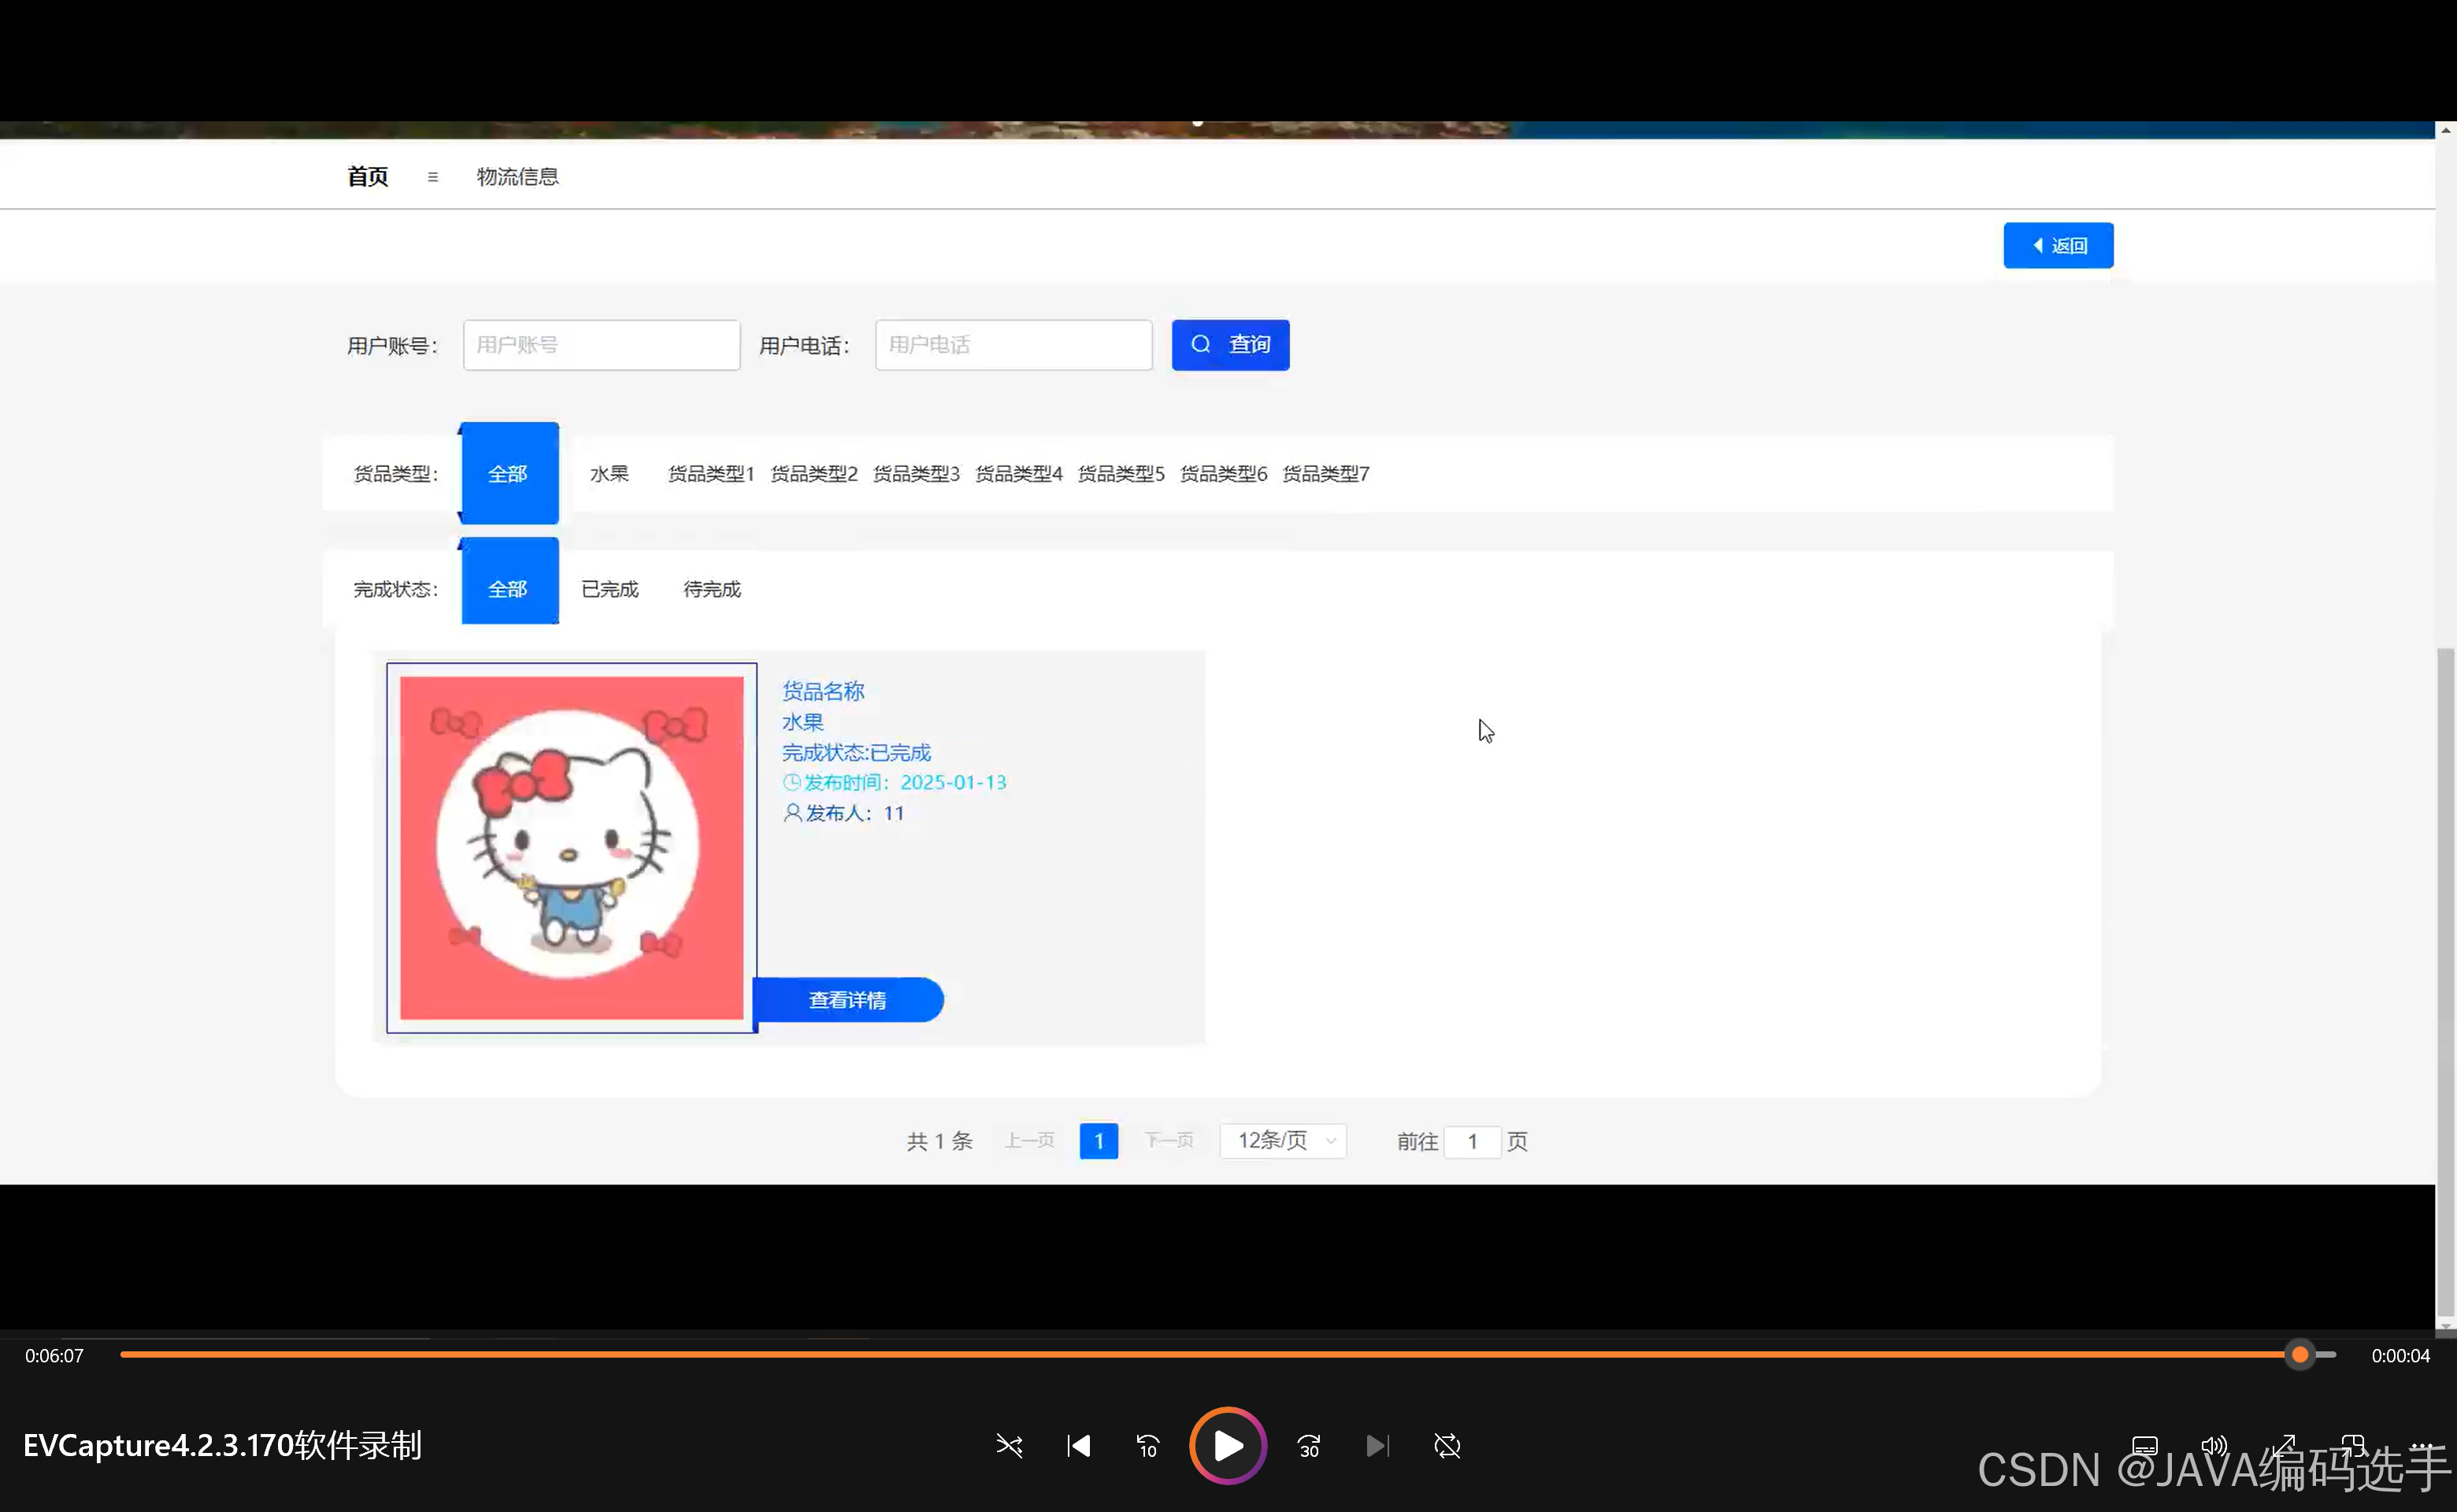Image resolution: width=2457 pixels, height=1512 pixels.
Task: Click the 完成状态:已完成 text on the card
Action: point(856,752)
